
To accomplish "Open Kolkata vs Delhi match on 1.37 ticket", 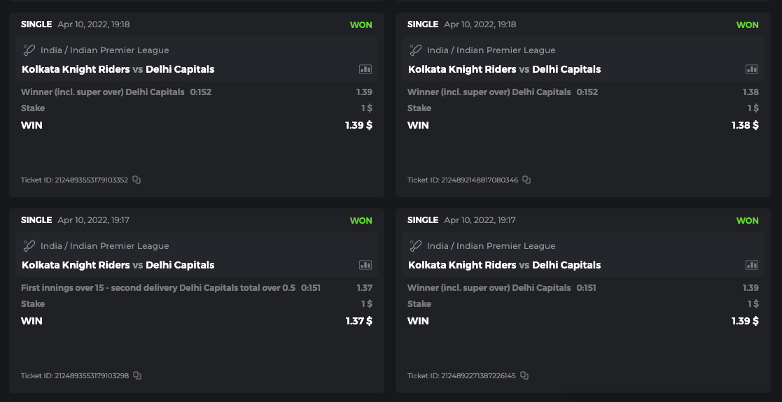I will (118, 266).
